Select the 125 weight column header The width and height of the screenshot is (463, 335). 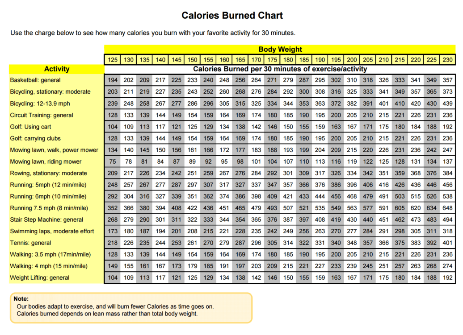113,59
